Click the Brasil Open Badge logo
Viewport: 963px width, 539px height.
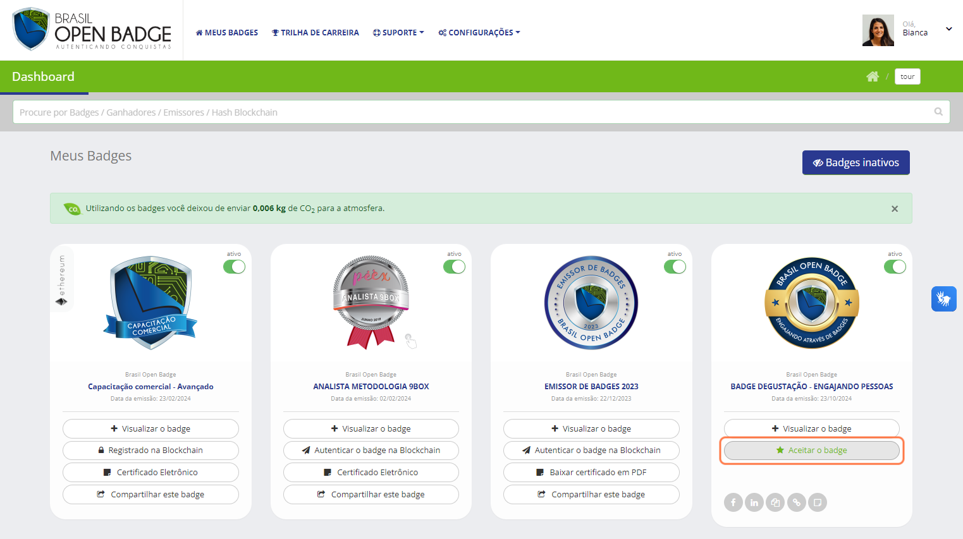click(x=92, y=29)
